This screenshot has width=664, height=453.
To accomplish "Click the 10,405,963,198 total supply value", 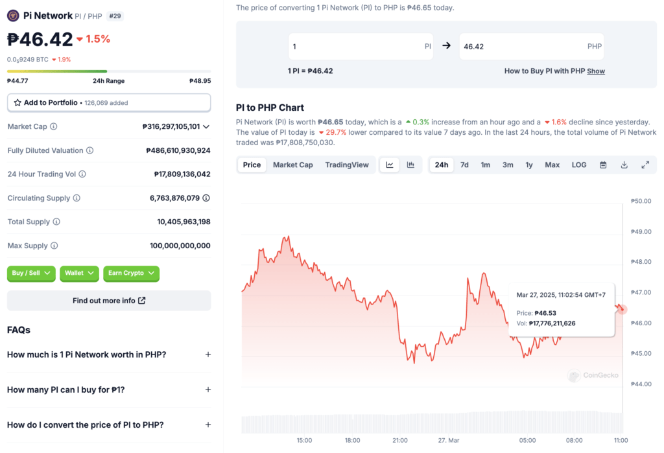I will (x=184, y=222).
